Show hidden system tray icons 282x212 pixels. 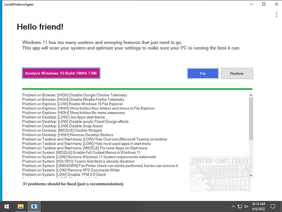pos(233,206)
